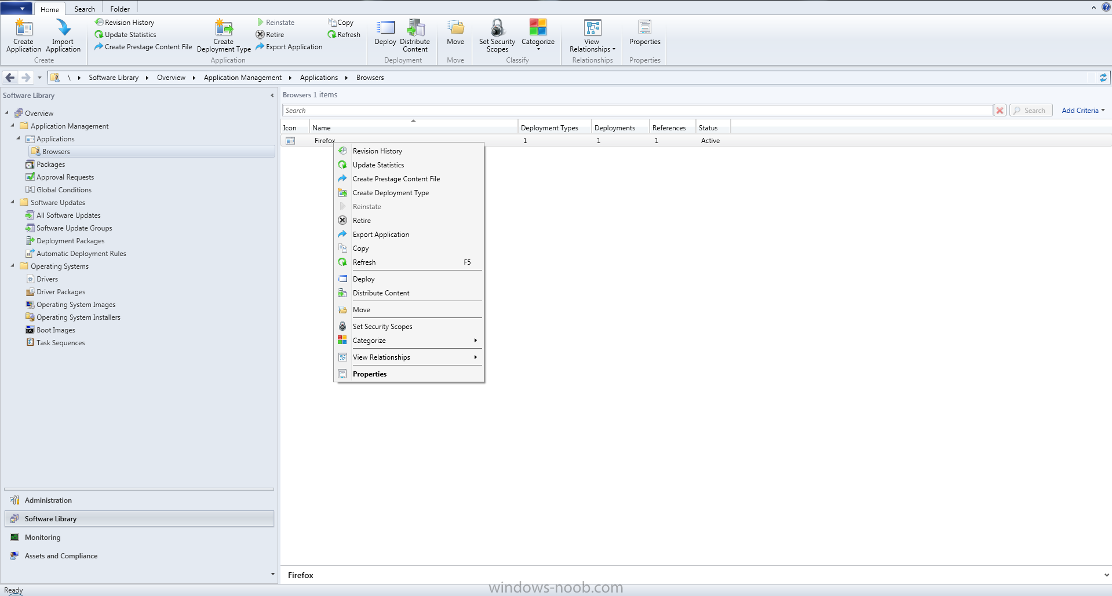
Task: Choose Update Statistics from the context menu
Action: (x=409, y=164)
